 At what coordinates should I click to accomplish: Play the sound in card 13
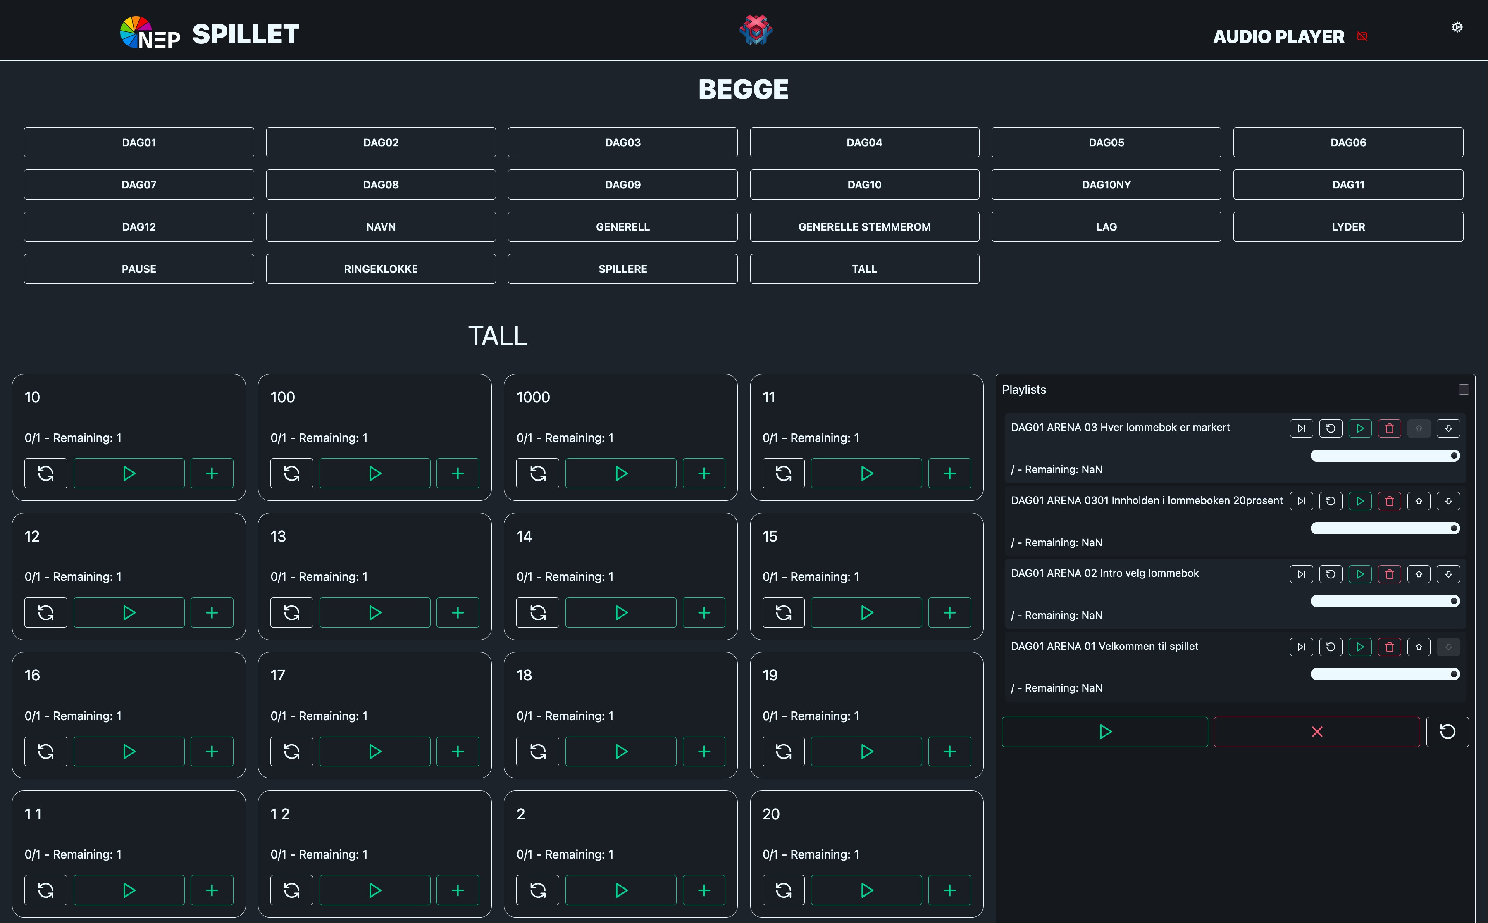(x=375, y=612)
